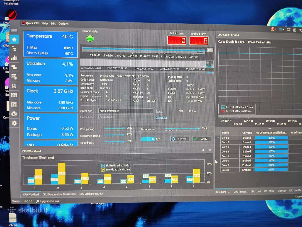Click the Current column header
The width and height of the screenshot is (302, 227).
247,133
